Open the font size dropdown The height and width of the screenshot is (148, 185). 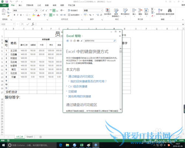coord(40,10)
